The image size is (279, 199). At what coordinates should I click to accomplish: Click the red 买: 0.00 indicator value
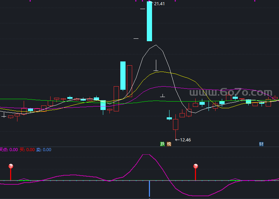(x=27, y=150)
